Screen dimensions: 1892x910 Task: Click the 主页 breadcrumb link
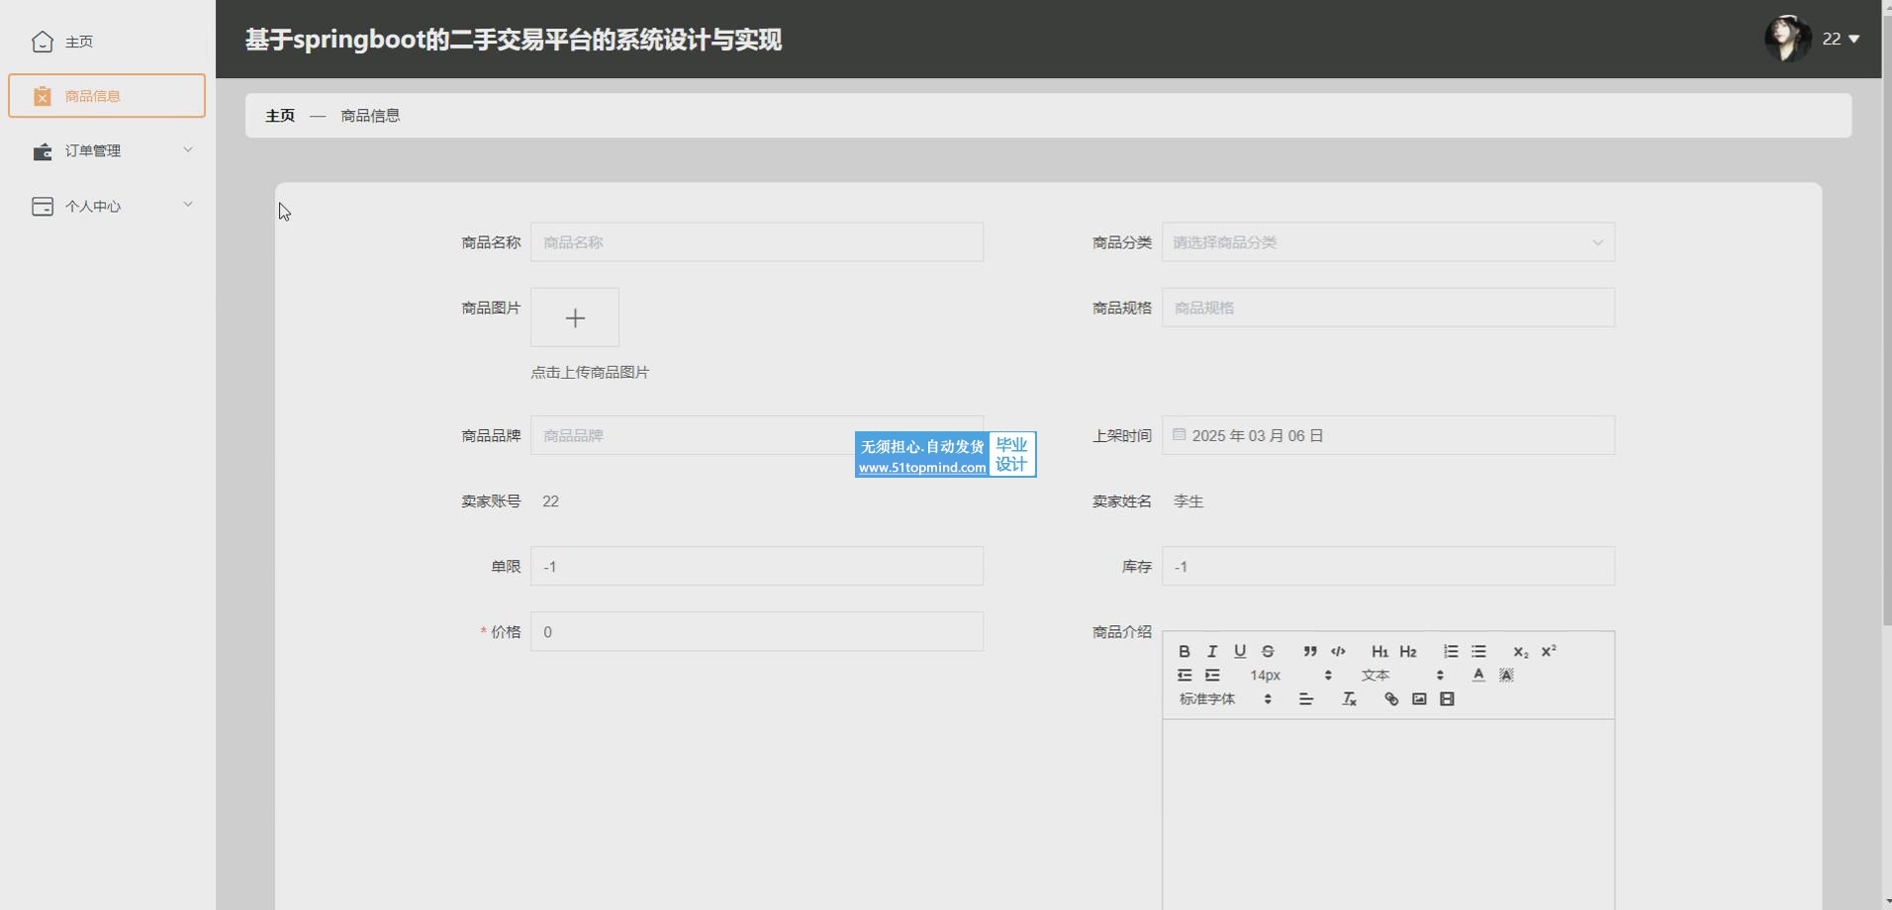(280, 116)
